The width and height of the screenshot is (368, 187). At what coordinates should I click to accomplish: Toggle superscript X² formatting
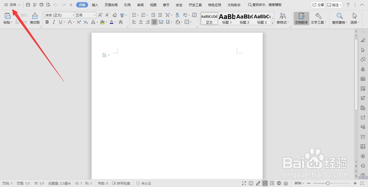coord(79,22)
